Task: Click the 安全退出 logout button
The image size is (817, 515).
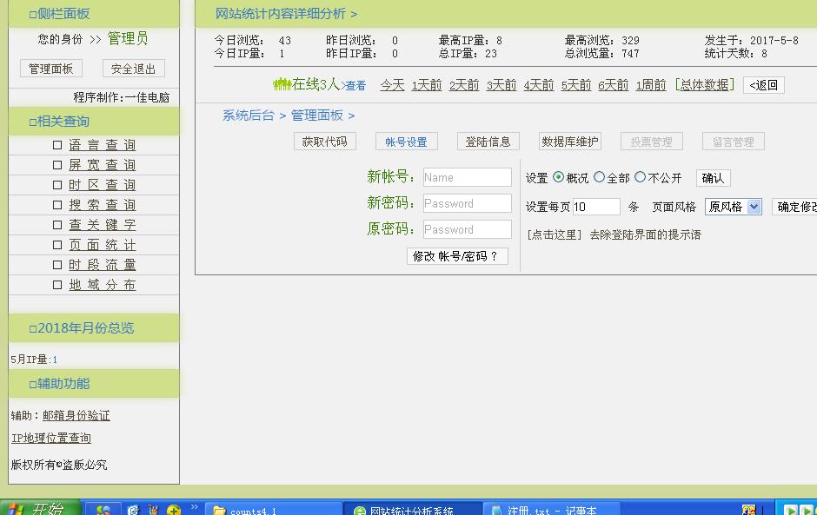Action: click(x=133, y=69)
